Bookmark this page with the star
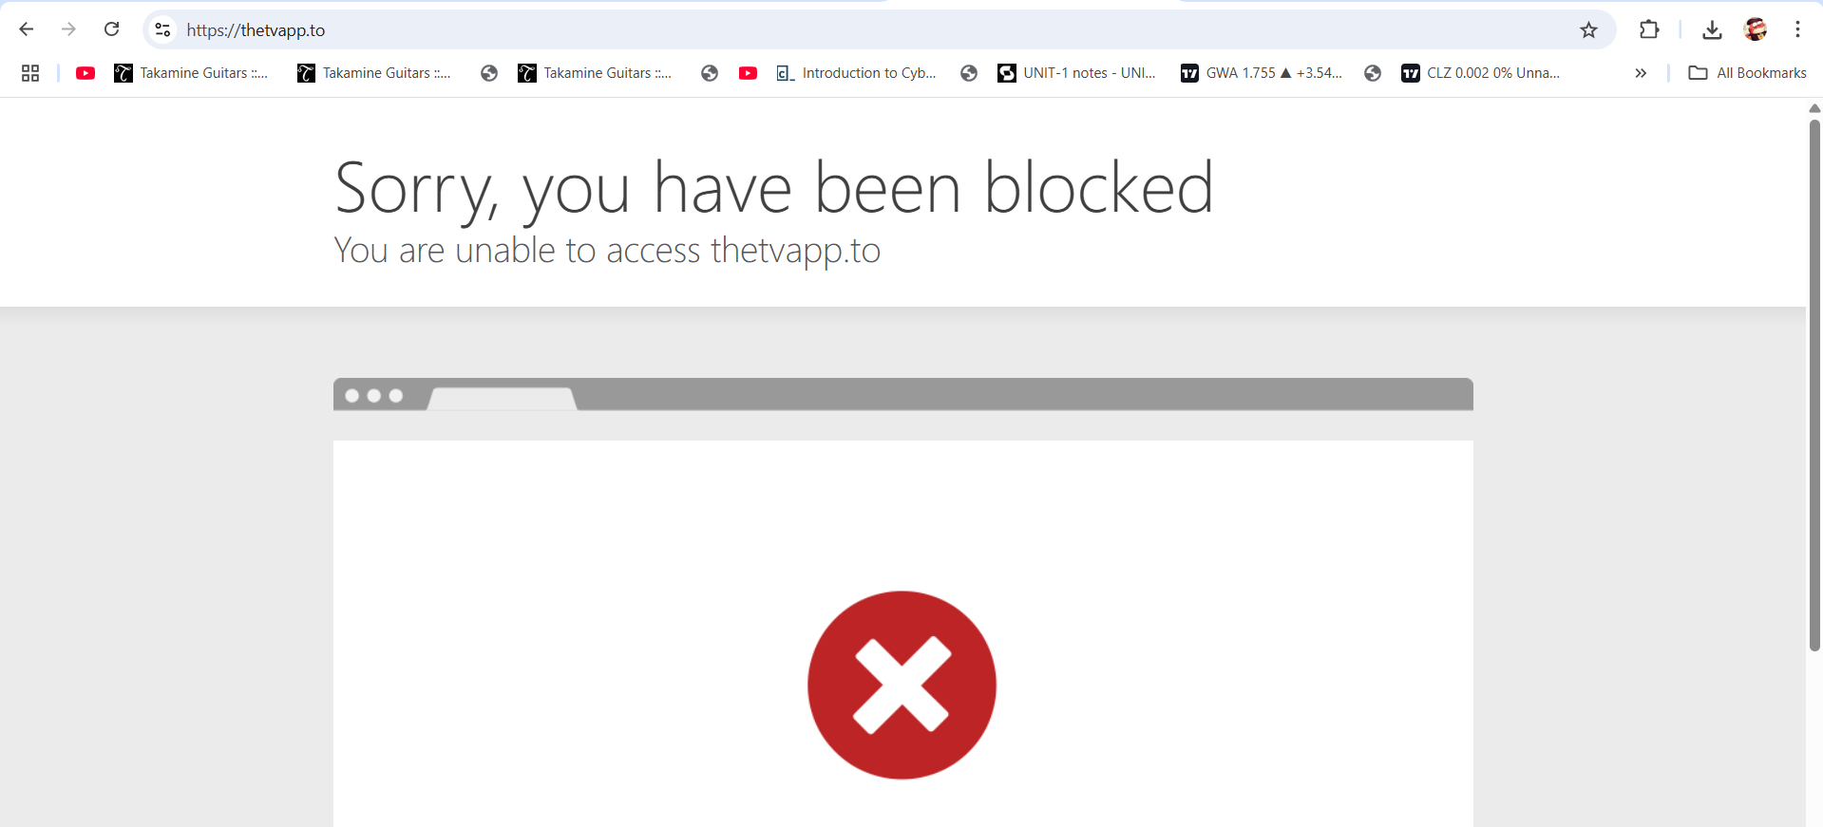The width and height of the screenshot is (1823, 827). click(1588, 30)
